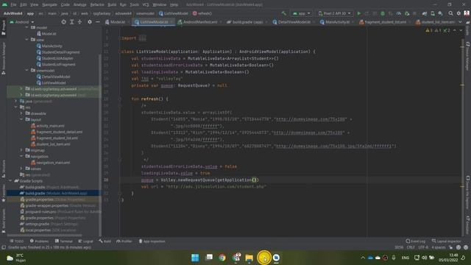Expand the values folder
Screen dimensions: 471x265
pos(21,169)
